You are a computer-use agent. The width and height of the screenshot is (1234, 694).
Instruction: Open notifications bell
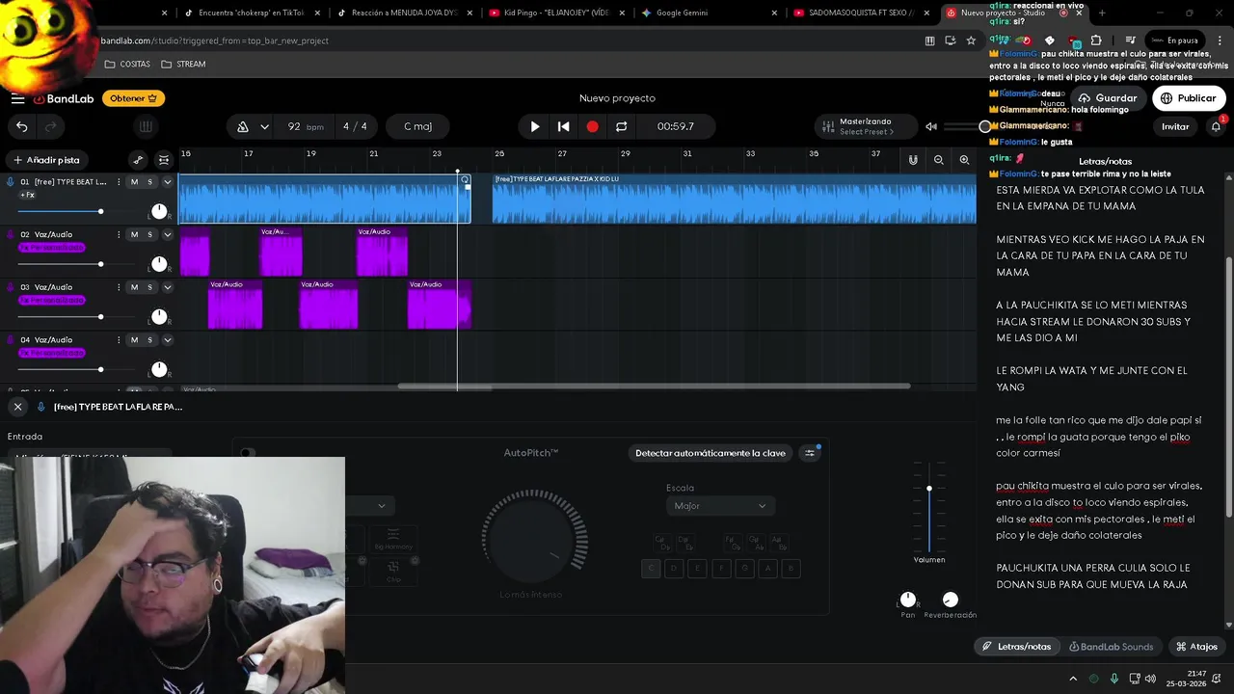click(x=1216, y=126)
